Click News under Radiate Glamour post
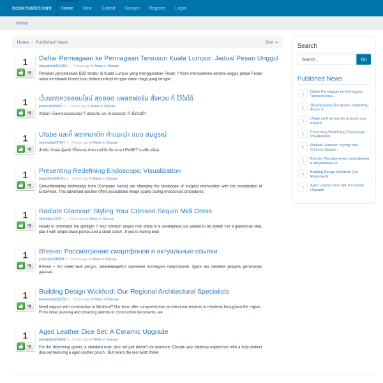This screenshot has width=383, height=383. click(x=93, y=219)
